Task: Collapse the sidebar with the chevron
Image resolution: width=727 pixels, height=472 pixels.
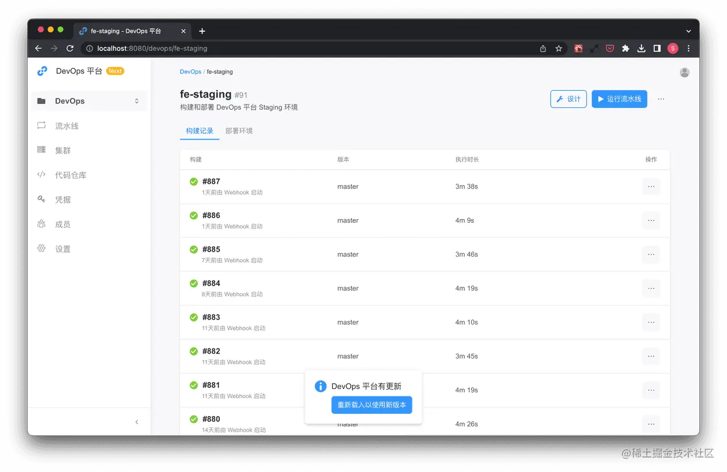Action: coord(137,422)
